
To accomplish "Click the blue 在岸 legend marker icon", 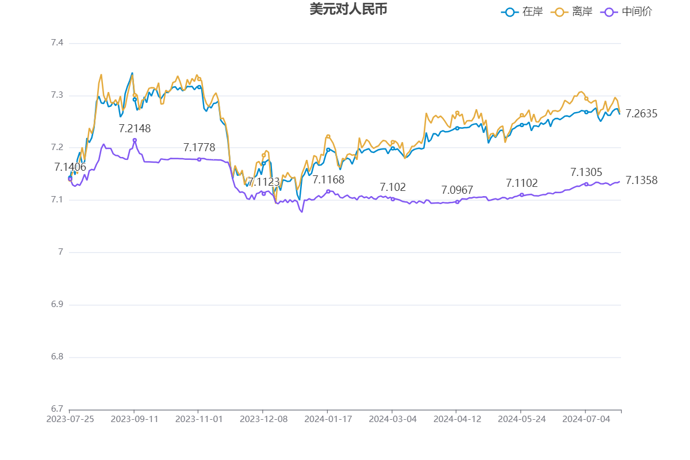I will [509, 11].
